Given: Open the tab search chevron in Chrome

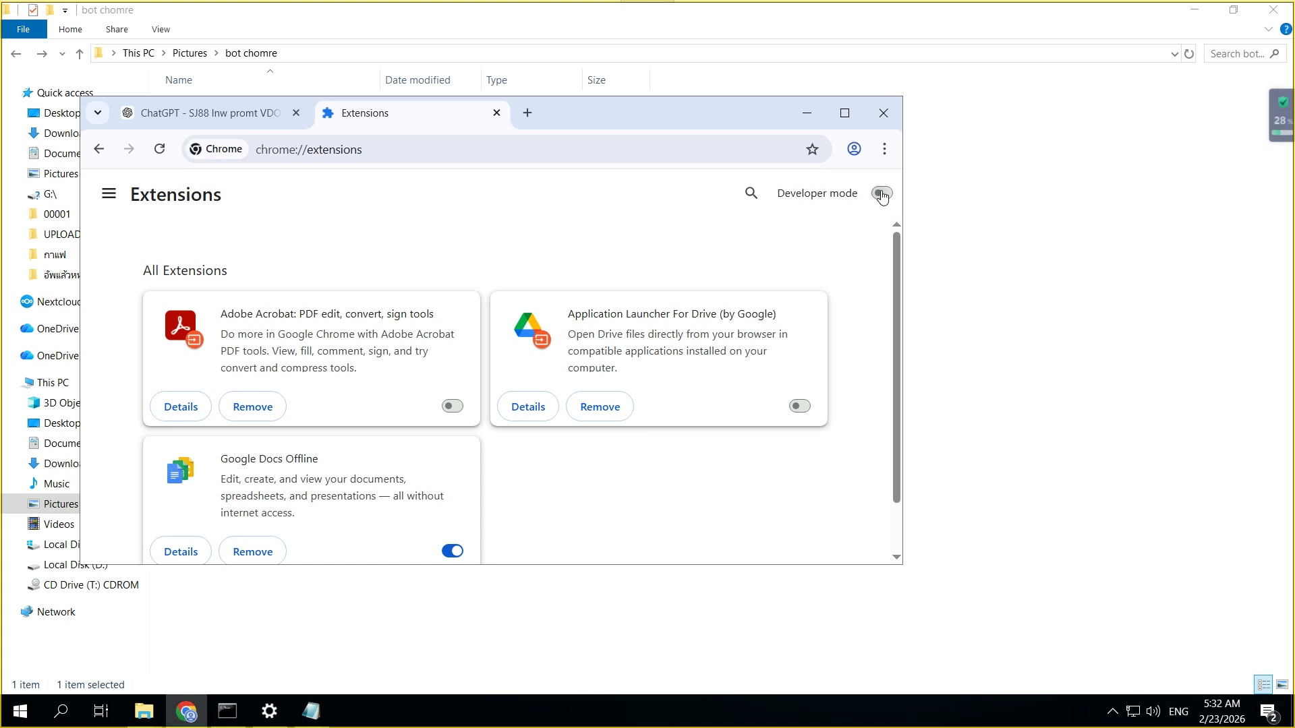Looking at the screenshot, I should pyautogui.click(x=98, y=113).
